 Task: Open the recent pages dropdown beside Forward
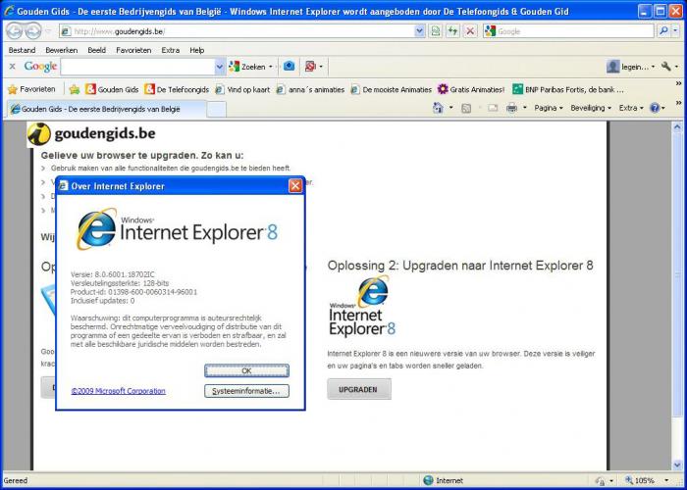pos(48,31)
